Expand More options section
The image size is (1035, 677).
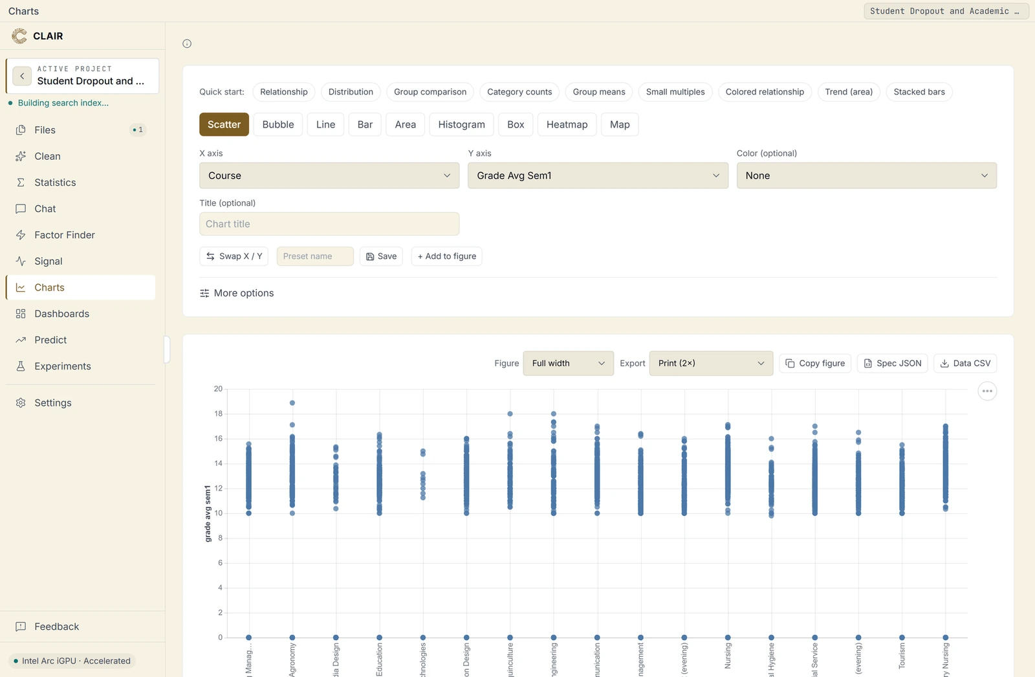237,293
